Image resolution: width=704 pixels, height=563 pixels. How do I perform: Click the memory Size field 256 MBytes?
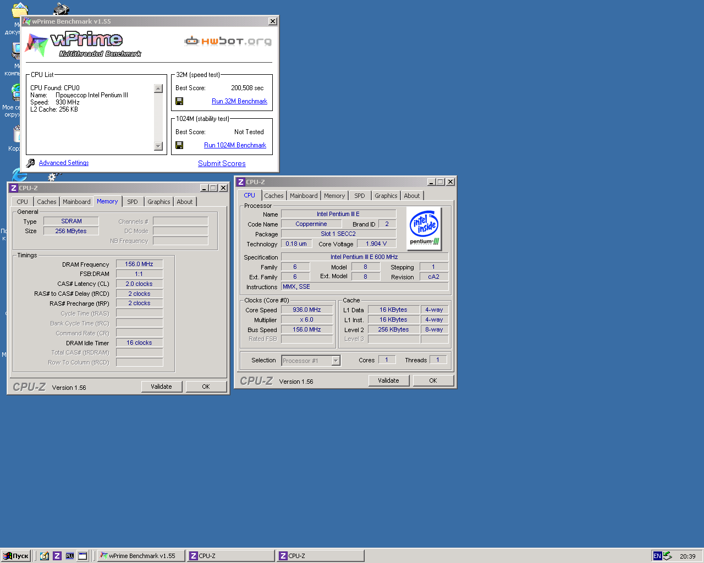coord(71,231)
